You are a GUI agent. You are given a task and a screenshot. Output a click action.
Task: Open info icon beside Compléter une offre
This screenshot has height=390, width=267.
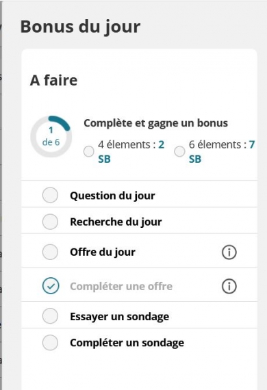click(229, 286)
